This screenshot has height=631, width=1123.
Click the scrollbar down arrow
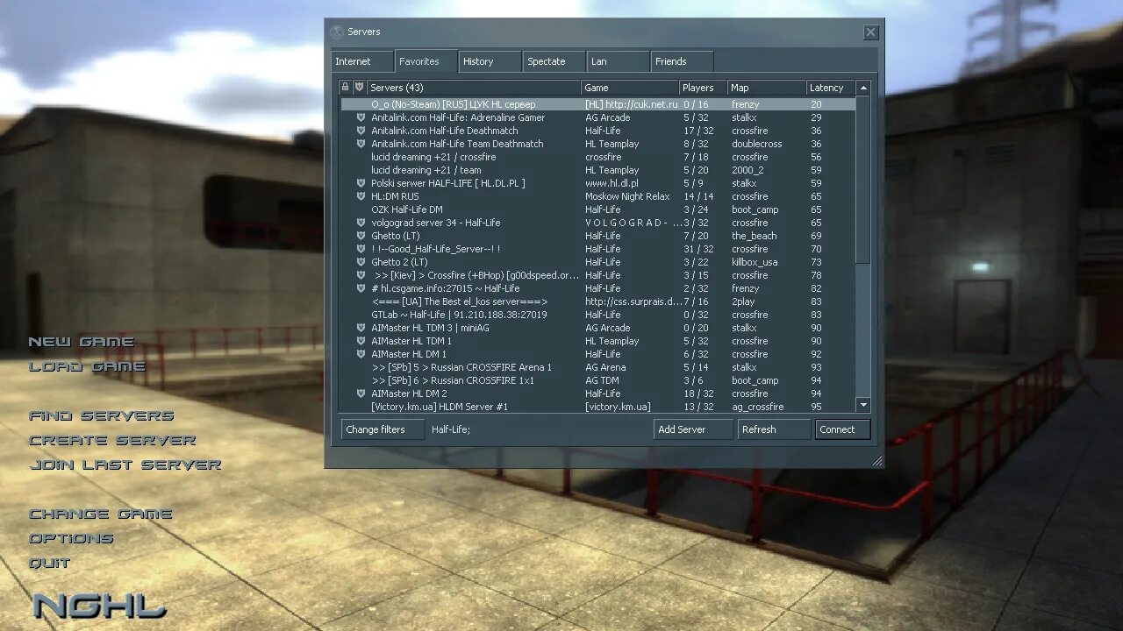pyautogui.click(x=863, y=405)
